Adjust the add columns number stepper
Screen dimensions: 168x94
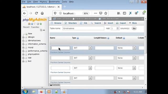point(118,28)
